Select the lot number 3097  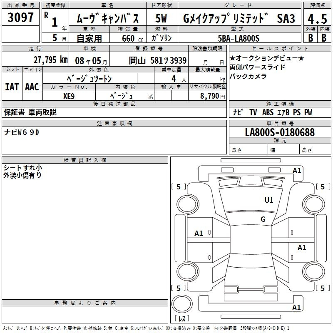(x=21, y=18)
